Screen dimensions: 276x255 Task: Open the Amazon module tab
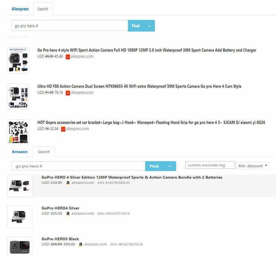click(x=20, y=152)
